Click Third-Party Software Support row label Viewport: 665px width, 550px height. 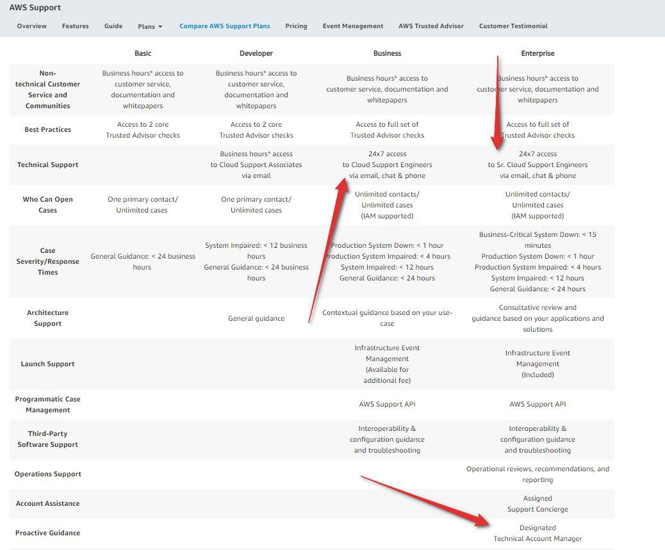tap(47, 439)
